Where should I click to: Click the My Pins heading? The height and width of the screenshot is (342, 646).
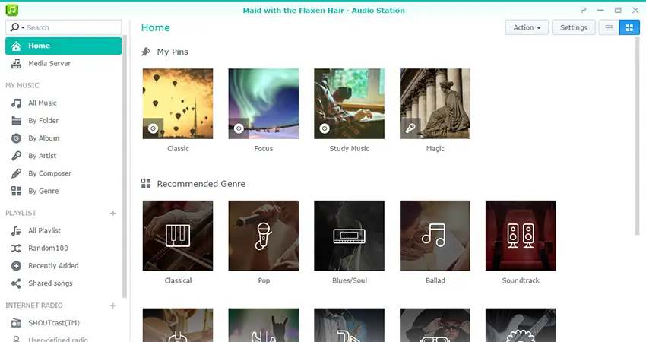click(x=173, y=52)
